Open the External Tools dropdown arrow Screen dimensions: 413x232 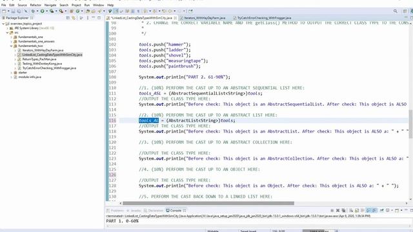pyautogui.click(x=66, y=11)
